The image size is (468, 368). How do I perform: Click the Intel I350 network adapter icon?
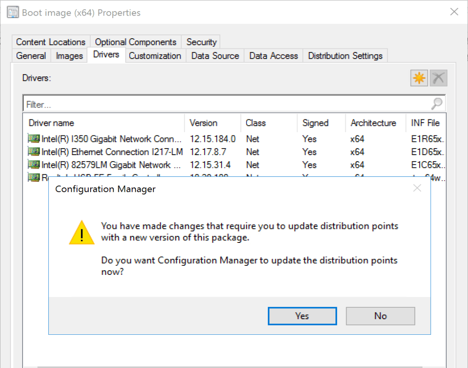(34, 139)
